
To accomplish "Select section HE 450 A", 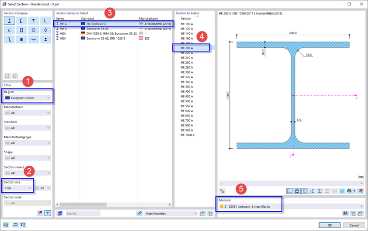I will pos(187,96).
